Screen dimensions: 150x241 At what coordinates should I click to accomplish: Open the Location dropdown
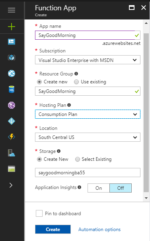click(x=88, y=137)
